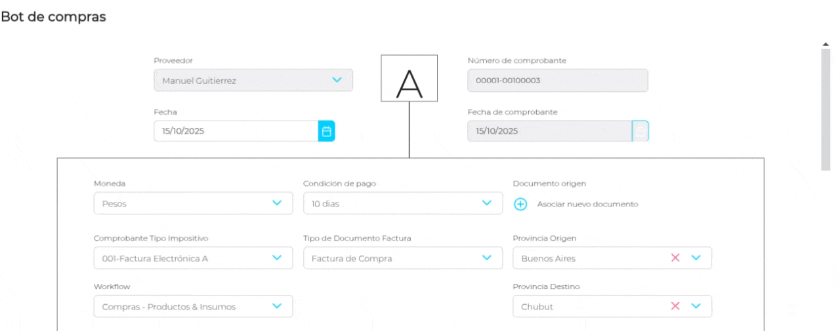The width and height of the screenshot is (840, 331).
Task: Open the Fecha calendar picker icon
Action: [326, 131]
